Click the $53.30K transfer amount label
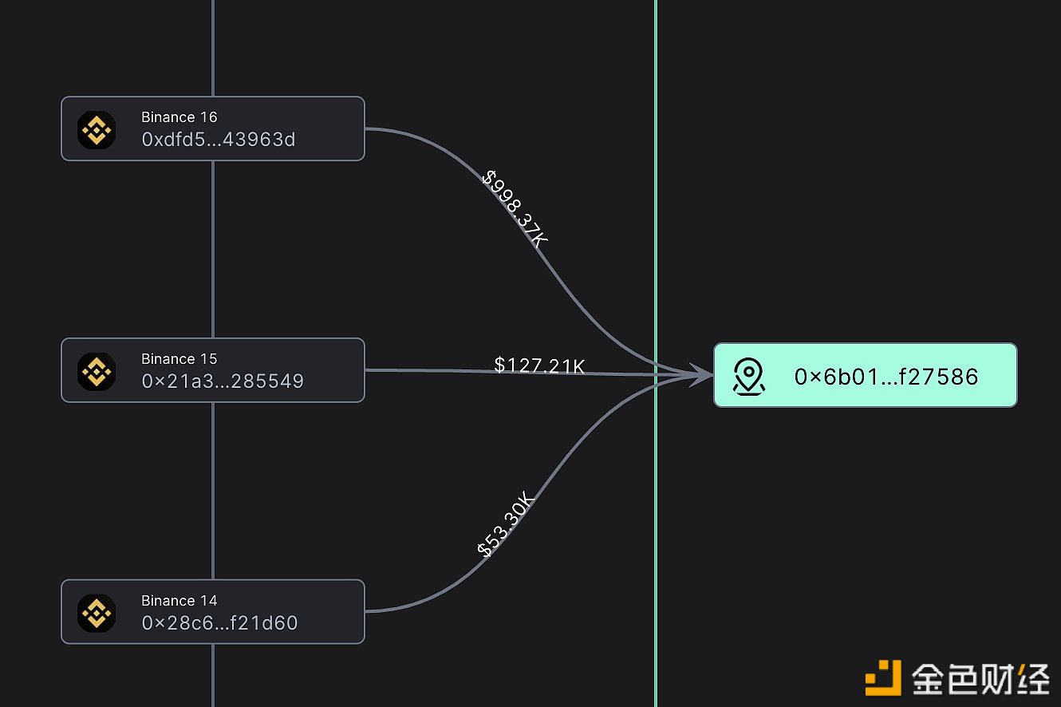 506,526
